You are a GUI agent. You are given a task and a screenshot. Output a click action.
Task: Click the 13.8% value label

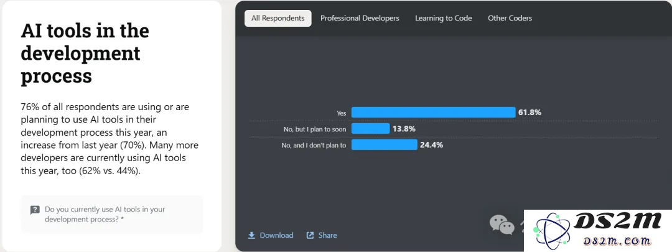click(x=404, y=129)
